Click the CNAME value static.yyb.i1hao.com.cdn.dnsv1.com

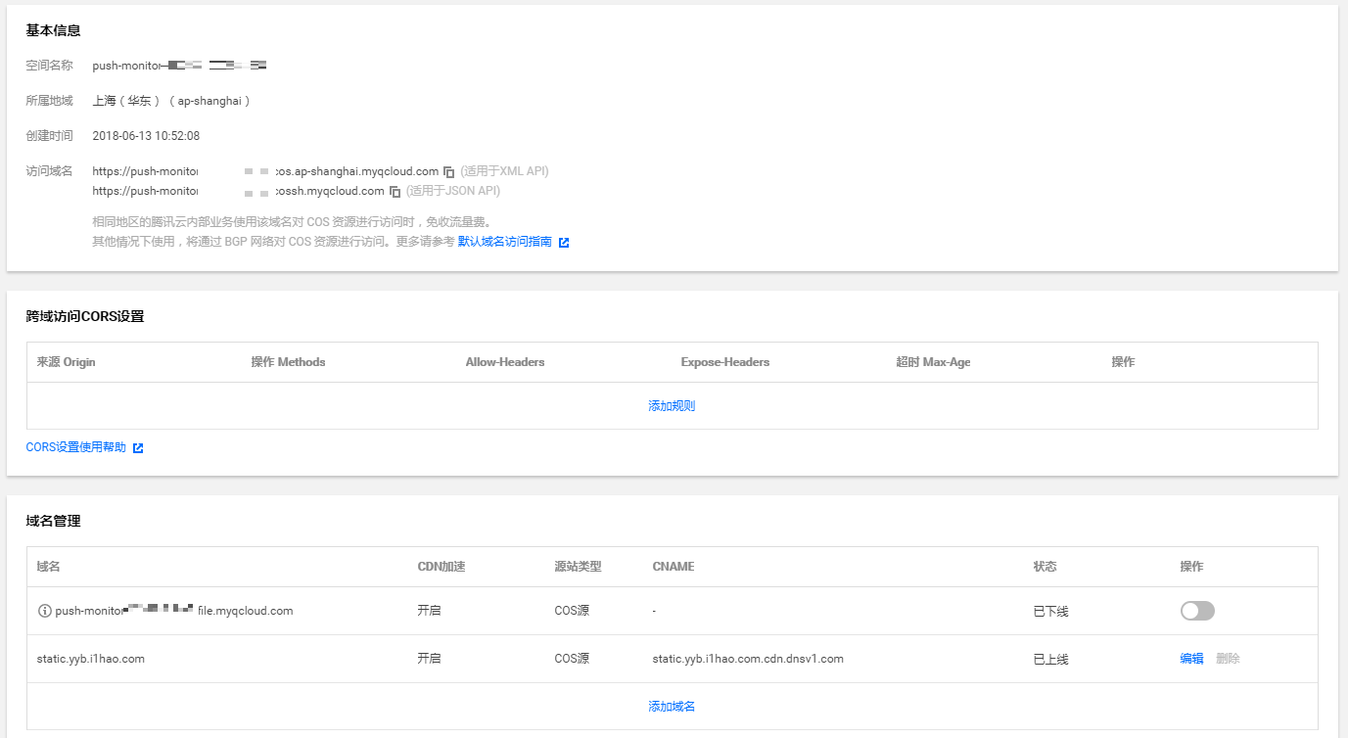coord(748,659)
